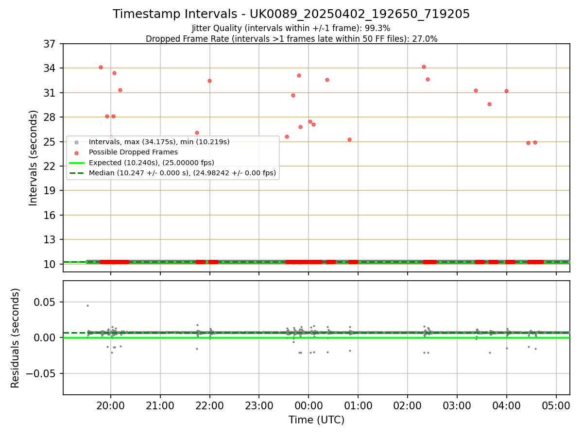Viewport: 583px width, 437px height.
Task: Click the x-axis tick label '05:00'
Action: (556, 405)
